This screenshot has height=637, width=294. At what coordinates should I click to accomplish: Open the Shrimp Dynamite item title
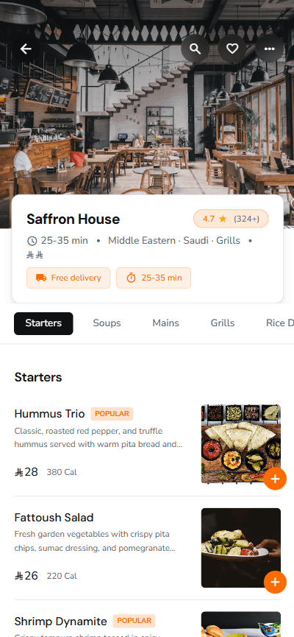(x=61, y=621)
